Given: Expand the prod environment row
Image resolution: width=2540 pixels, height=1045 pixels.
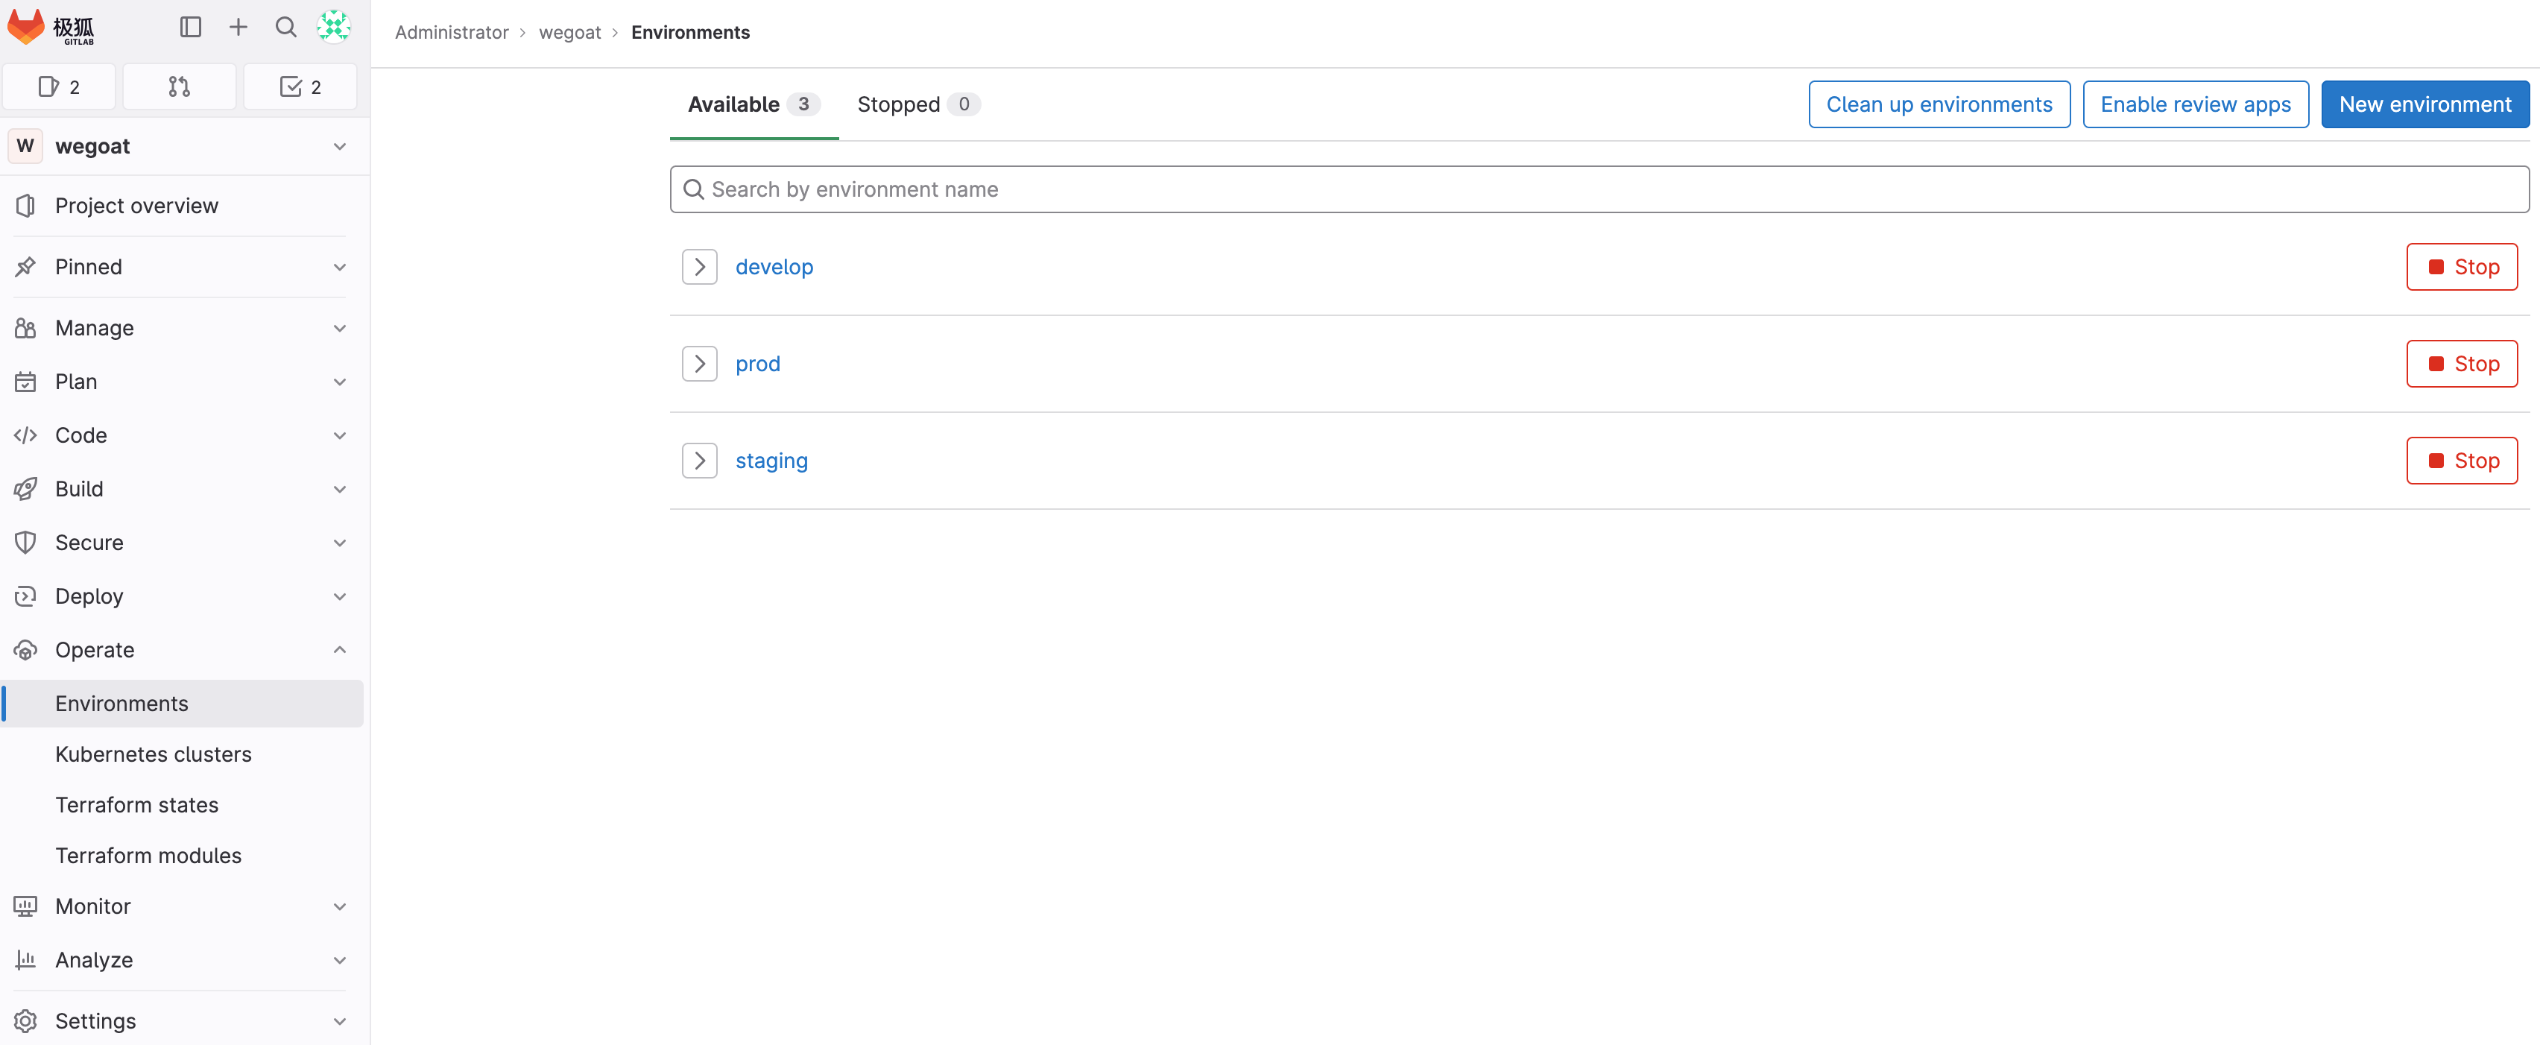Looking at the screenshot, I should [x=699, y=364].
